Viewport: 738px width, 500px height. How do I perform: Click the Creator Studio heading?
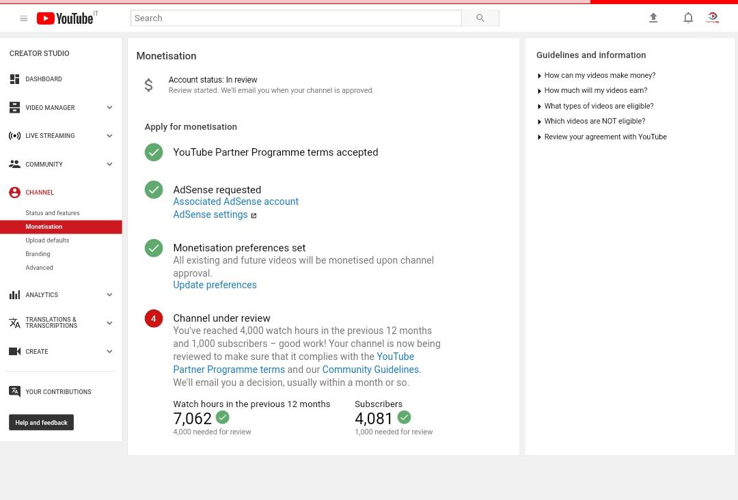click(40, 54)
